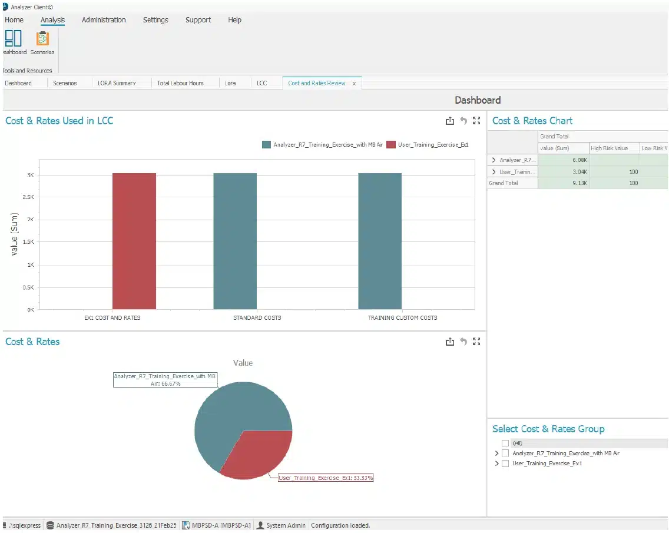Open the Support menu
Screen dimensions: 669x533
coord(198,20)
